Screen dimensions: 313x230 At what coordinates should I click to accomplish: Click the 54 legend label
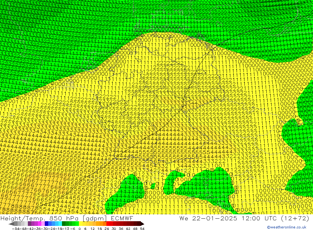pyautogui.click(x=142, y=229)
